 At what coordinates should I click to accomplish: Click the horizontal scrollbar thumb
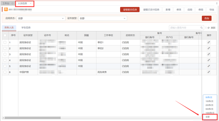tap(33, 118)
